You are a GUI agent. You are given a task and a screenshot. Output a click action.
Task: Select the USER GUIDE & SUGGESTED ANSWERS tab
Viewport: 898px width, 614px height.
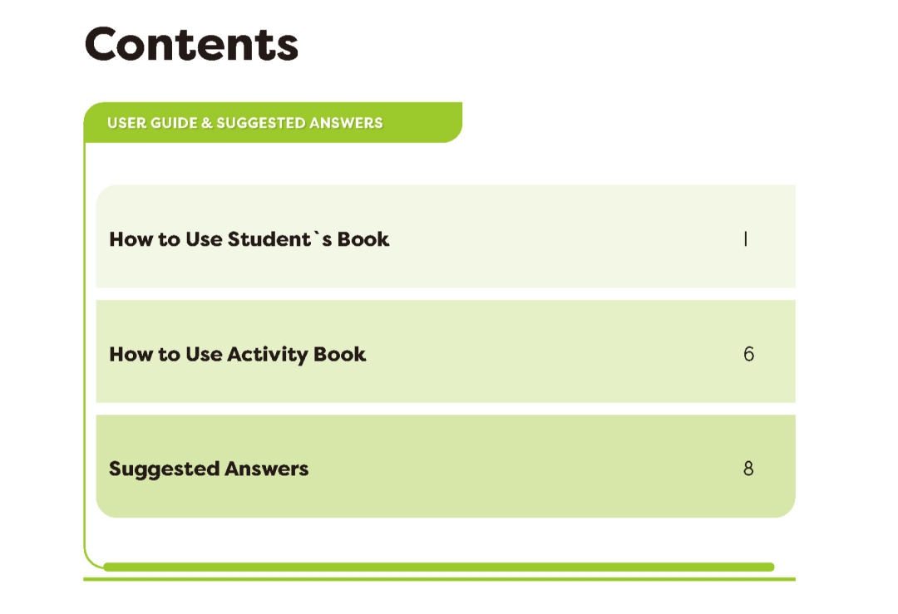274,122
